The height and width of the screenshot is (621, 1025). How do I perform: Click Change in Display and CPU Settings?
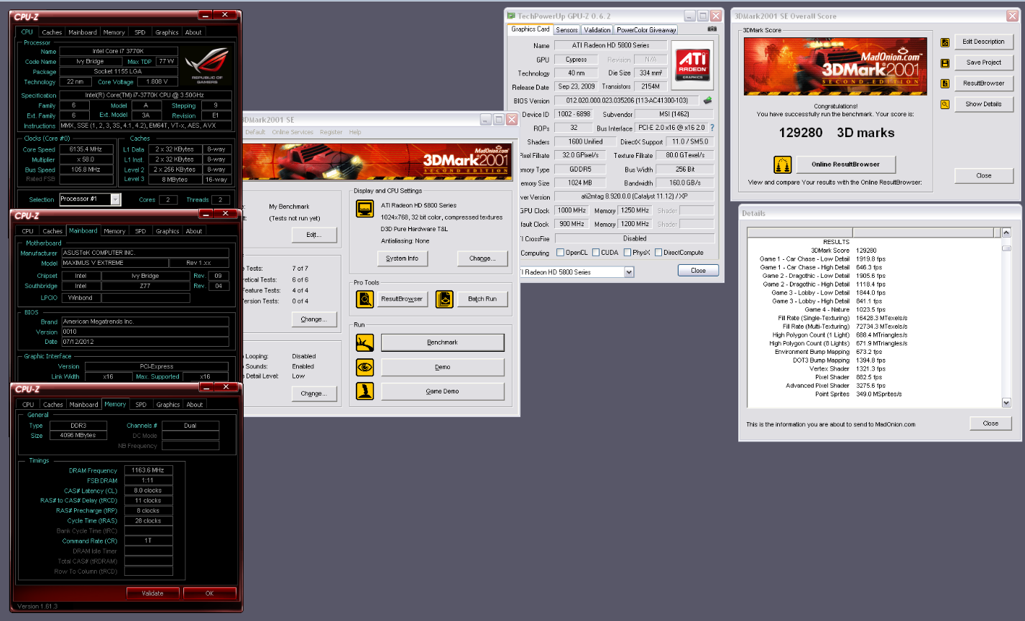pos(482,258)
